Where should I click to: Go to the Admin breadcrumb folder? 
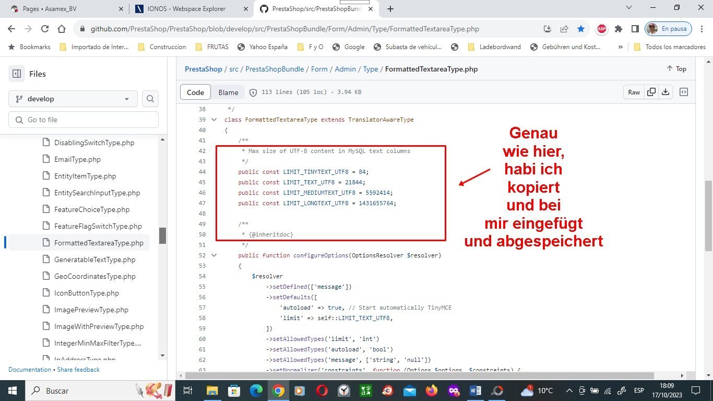pos(346,69)
